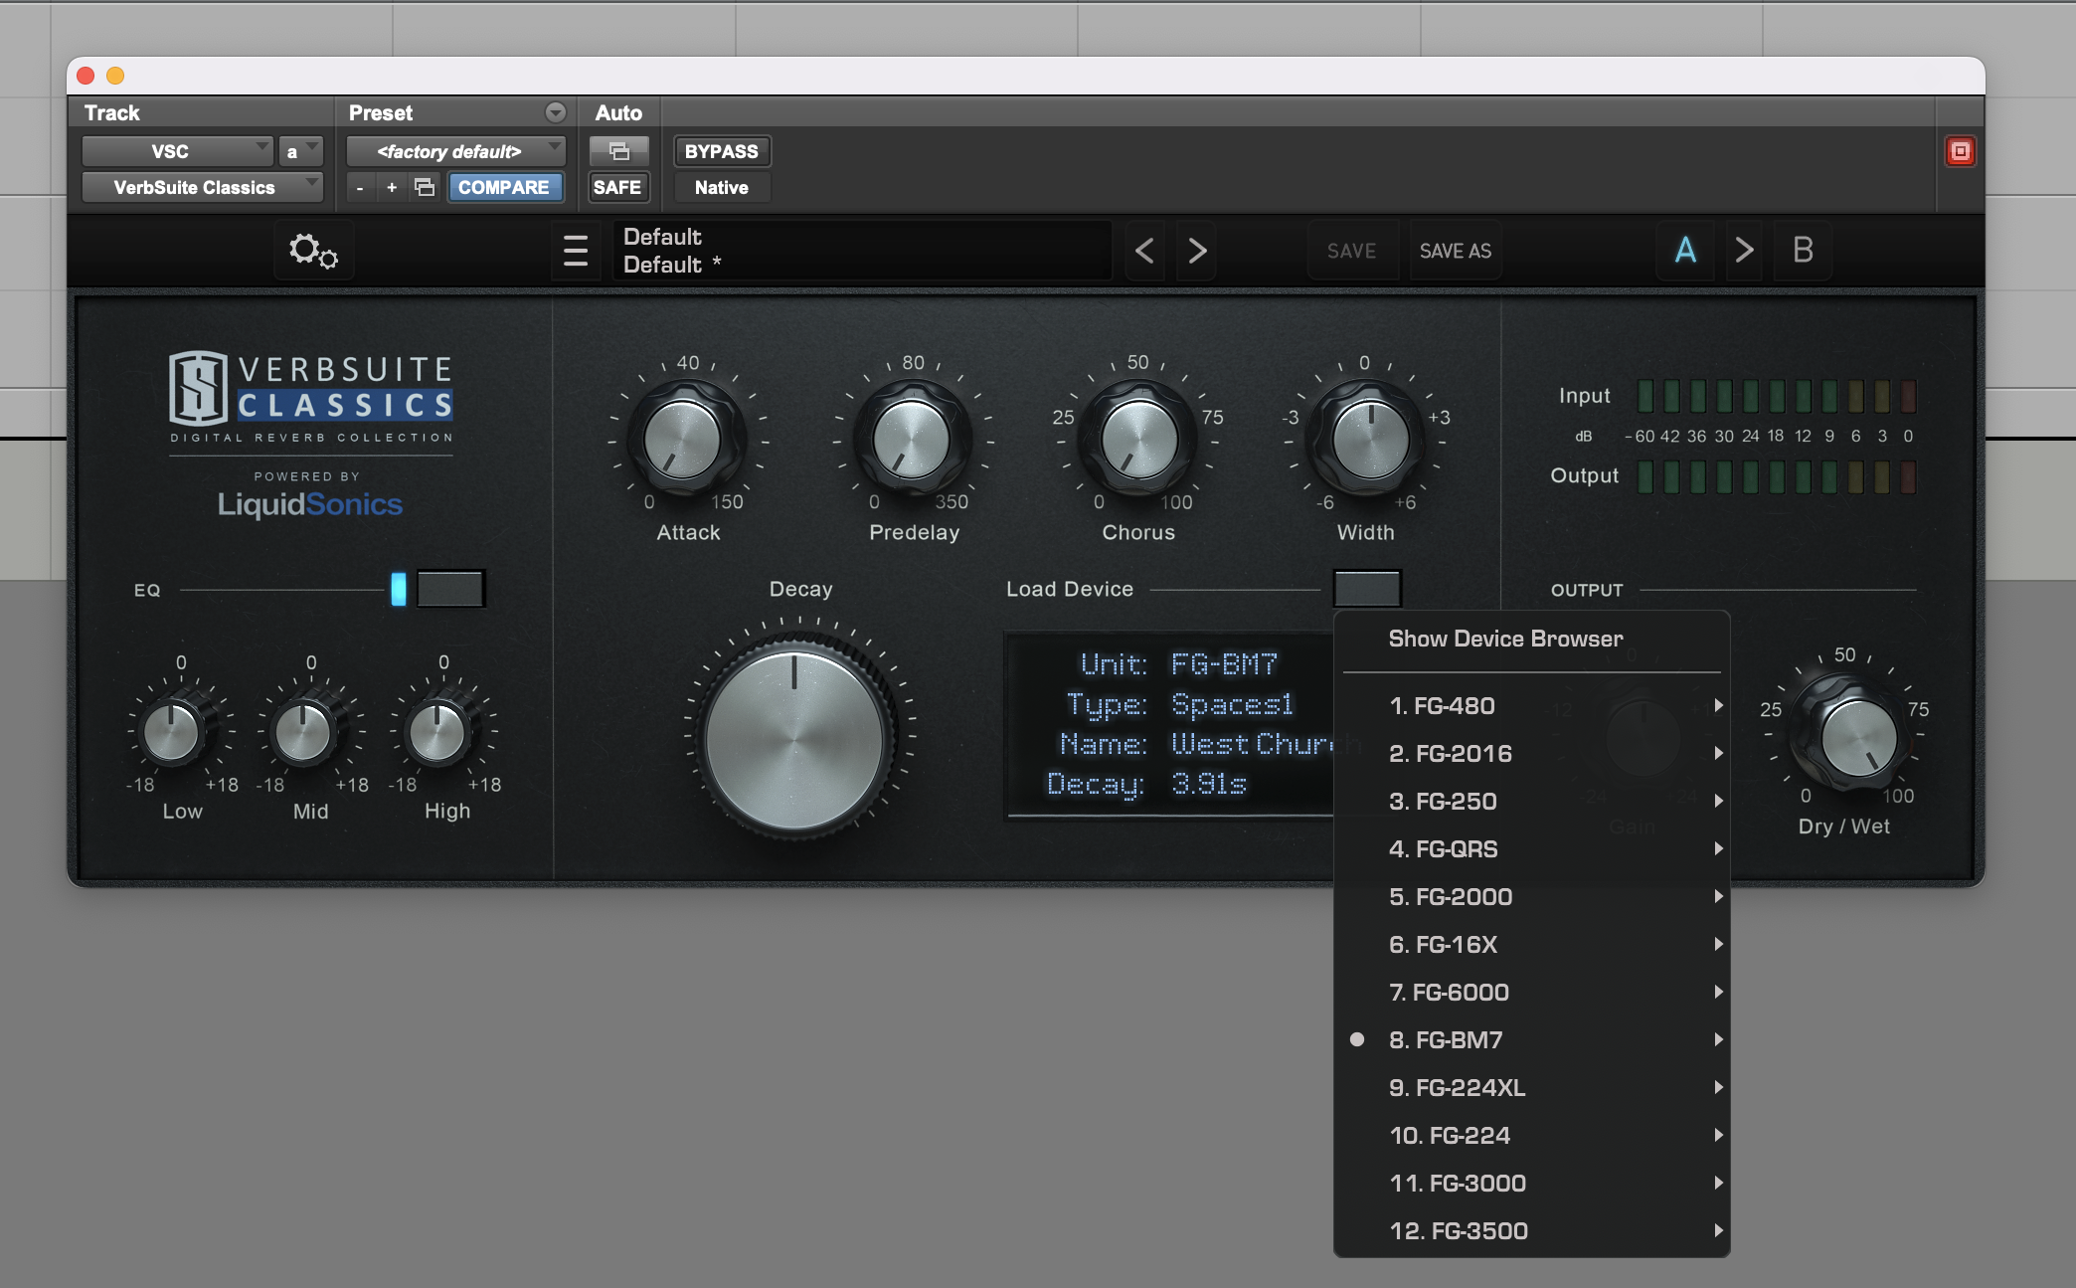Screen dimensions: 2076x1288
Task: Expand the 11. FG-3000 submenu
Action: pos(1531,1183)
